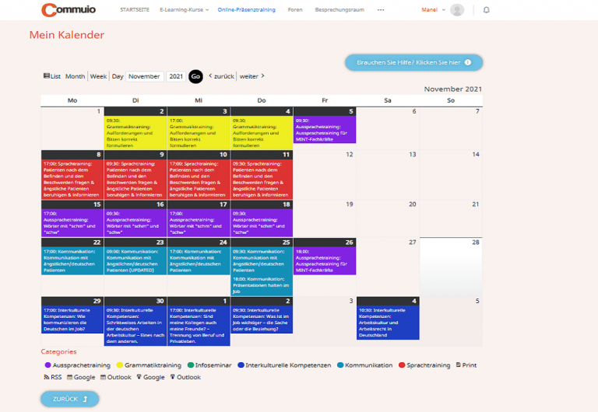Click the ZURÜCK button at the bottom
Viewport: 598px width, 412px height.
pos(70,399)
